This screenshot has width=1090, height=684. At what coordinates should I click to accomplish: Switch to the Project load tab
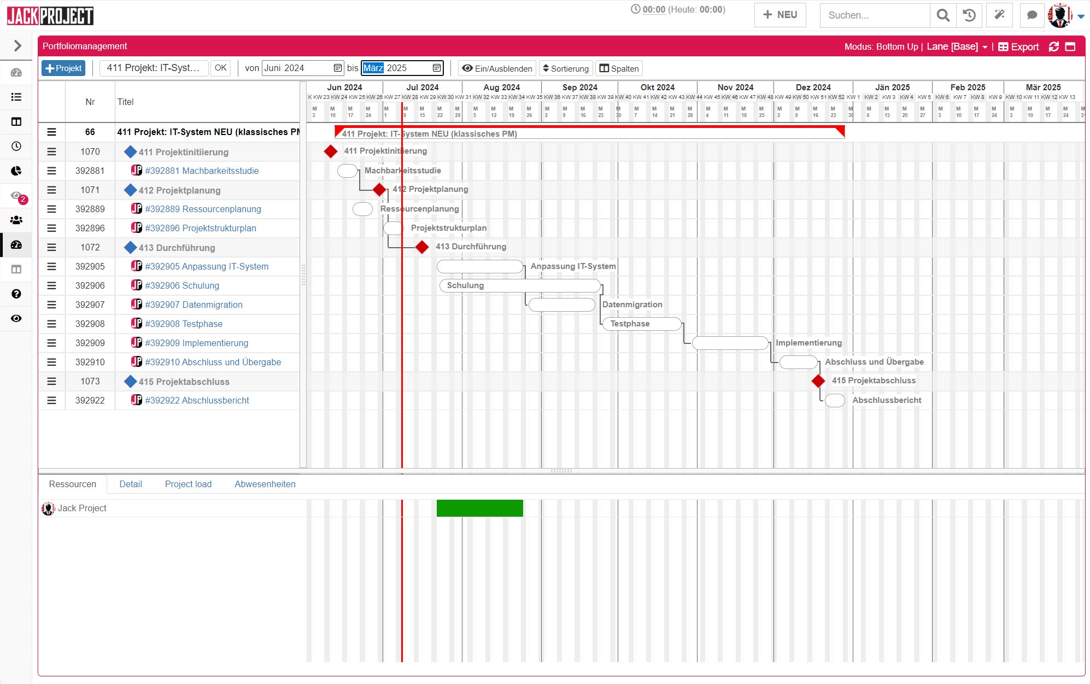(188, 484)
